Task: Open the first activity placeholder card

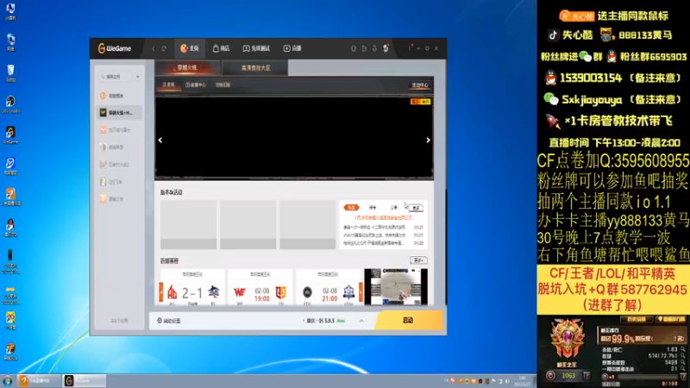Action: (188, 225)
